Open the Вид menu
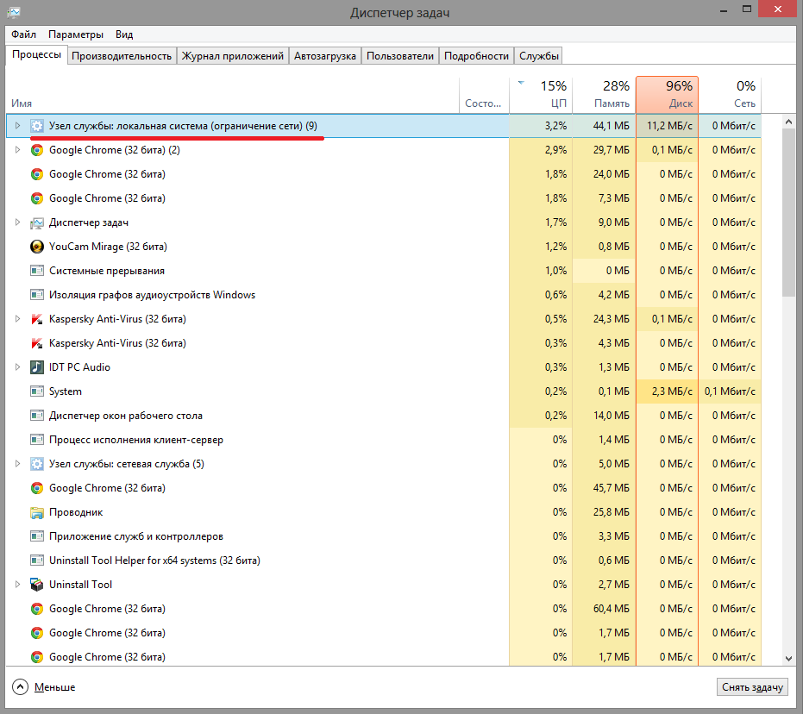 [124, 34]
